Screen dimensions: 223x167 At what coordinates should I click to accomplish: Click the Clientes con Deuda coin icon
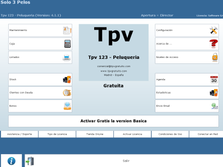(x=67, y=93)
